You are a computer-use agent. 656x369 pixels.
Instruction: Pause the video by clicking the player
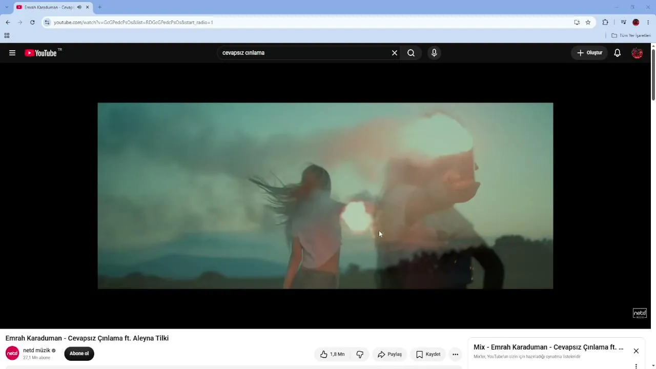325,196
